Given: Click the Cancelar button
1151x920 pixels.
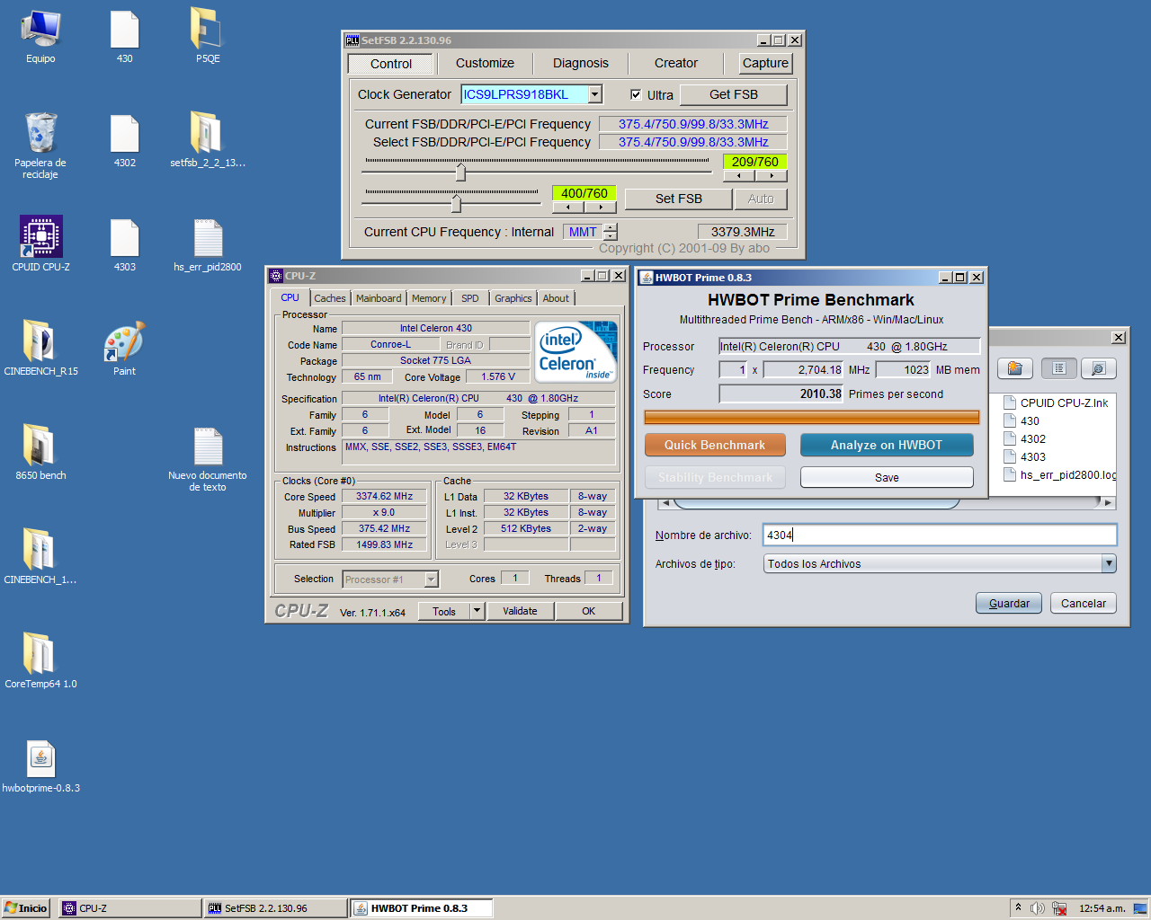Looking at the screenshot, I should click(x=1084, y=603).
